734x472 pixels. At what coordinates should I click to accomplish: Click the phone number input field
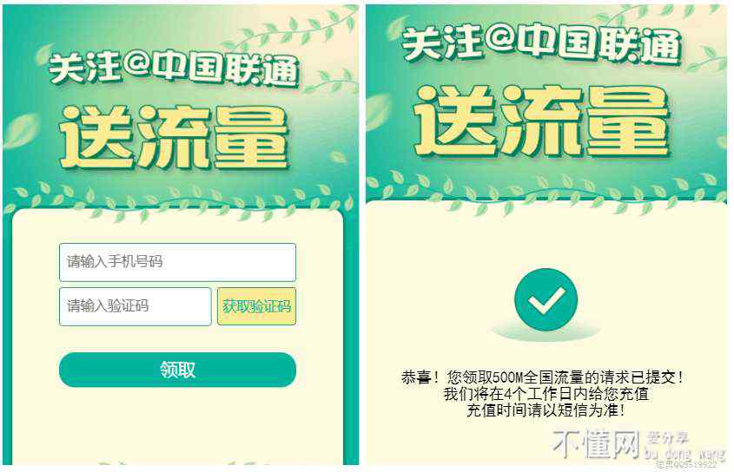177,262
